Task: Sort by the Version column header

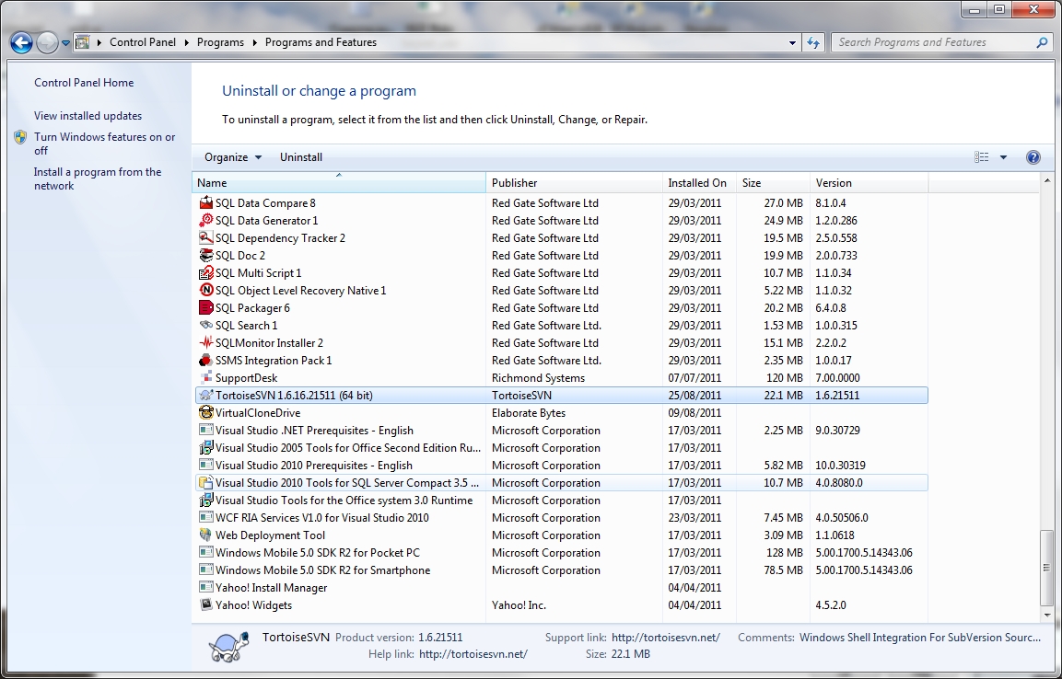Action: 869,182
